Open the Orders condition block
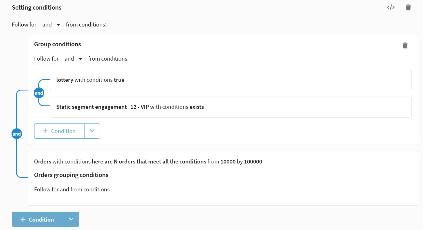Screen dimensions: 423x230 pyautogui.click(x=148, y=162)
